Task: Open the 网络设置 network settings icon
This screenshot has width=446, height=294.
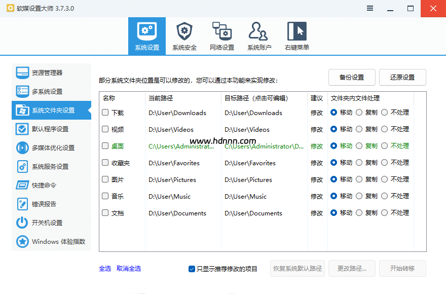Action: point(221,31)
